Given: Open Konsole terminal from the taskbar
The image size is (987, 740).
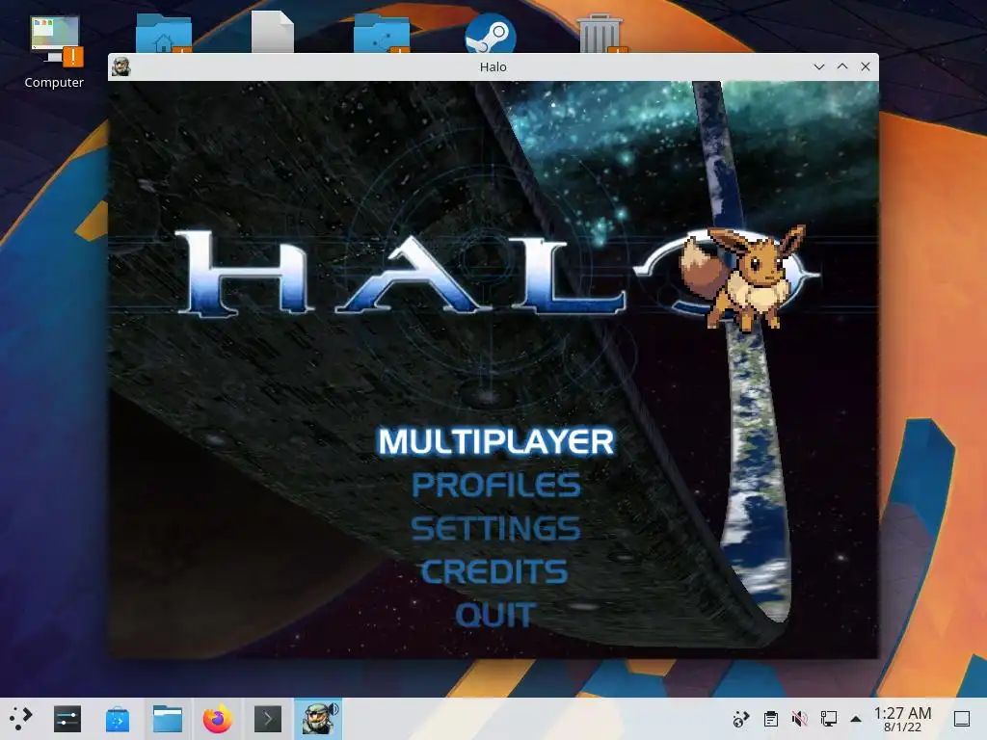Looking at the screenshot, I should 268,719.
